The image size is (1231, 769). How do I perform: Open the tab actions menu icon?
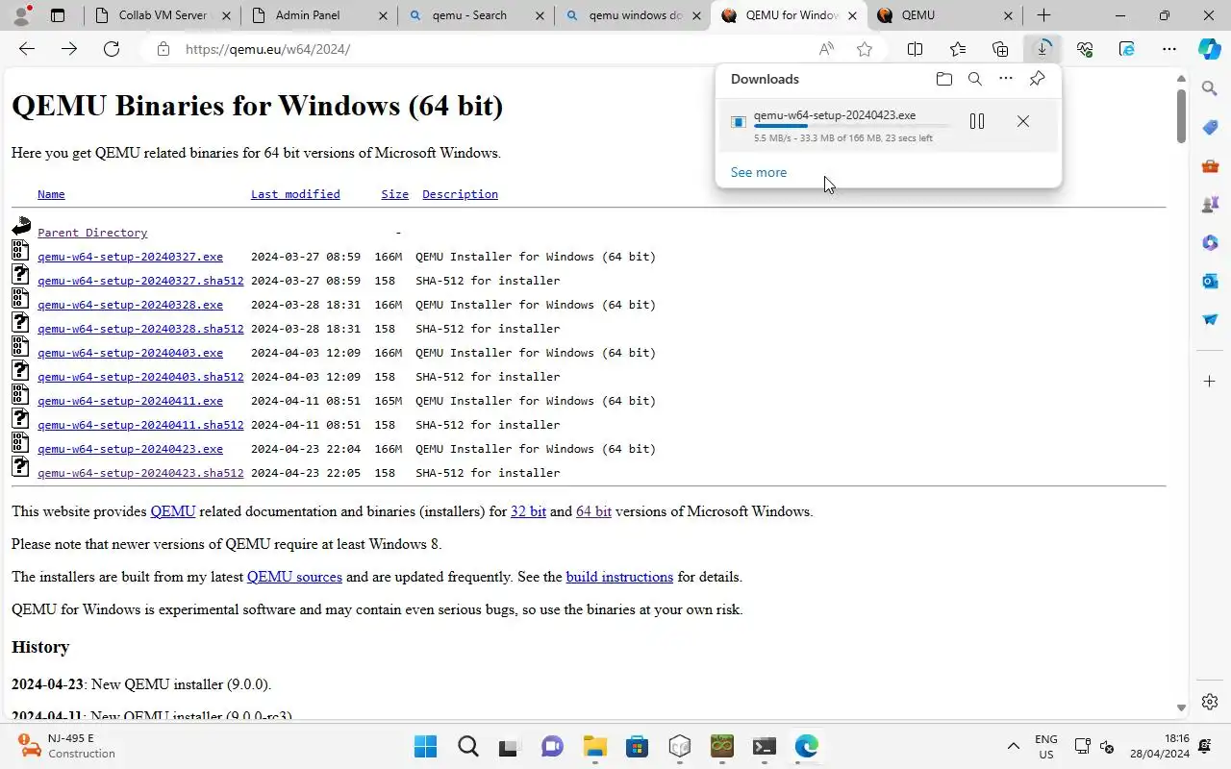click(x=58, y=15)
